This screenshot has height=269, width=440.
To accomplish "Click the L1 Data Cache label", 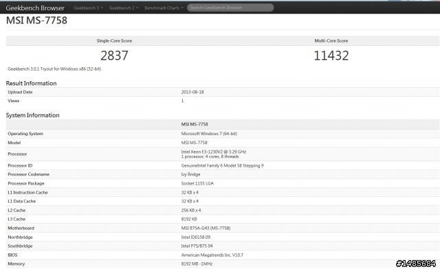I will coord(21,201).
